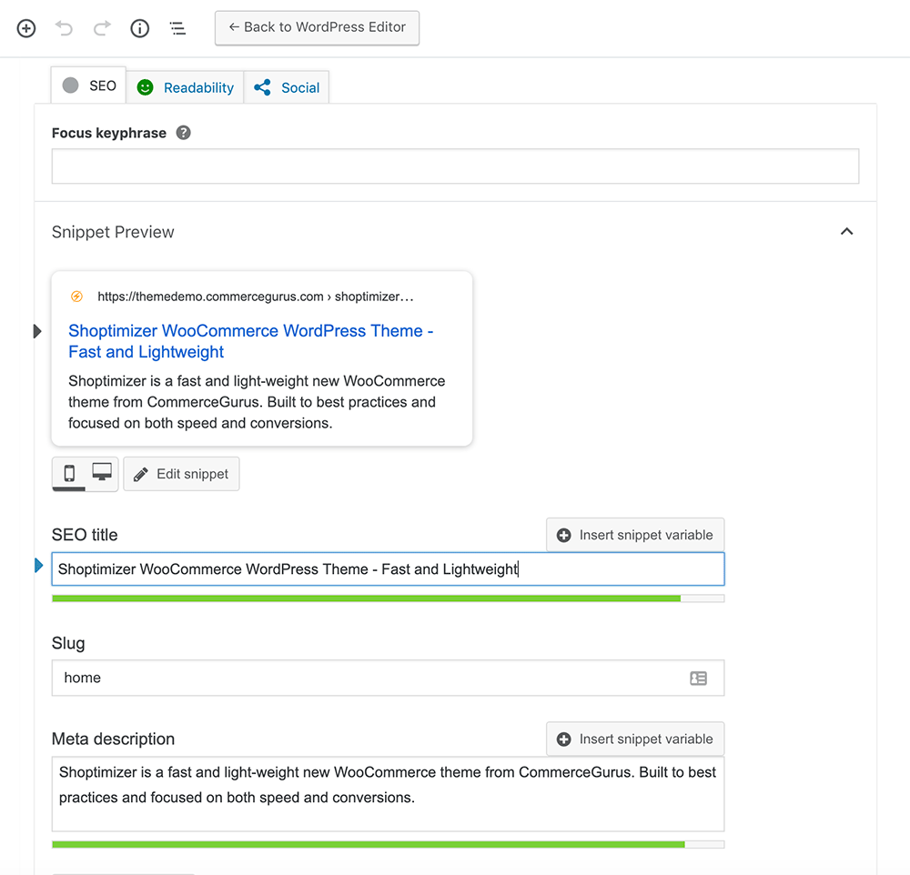Image resolution: width=910 pixels, height=875 pixels.
Task: Click the Focus keyphrase help icon
Action: click(x=184, y=133)
